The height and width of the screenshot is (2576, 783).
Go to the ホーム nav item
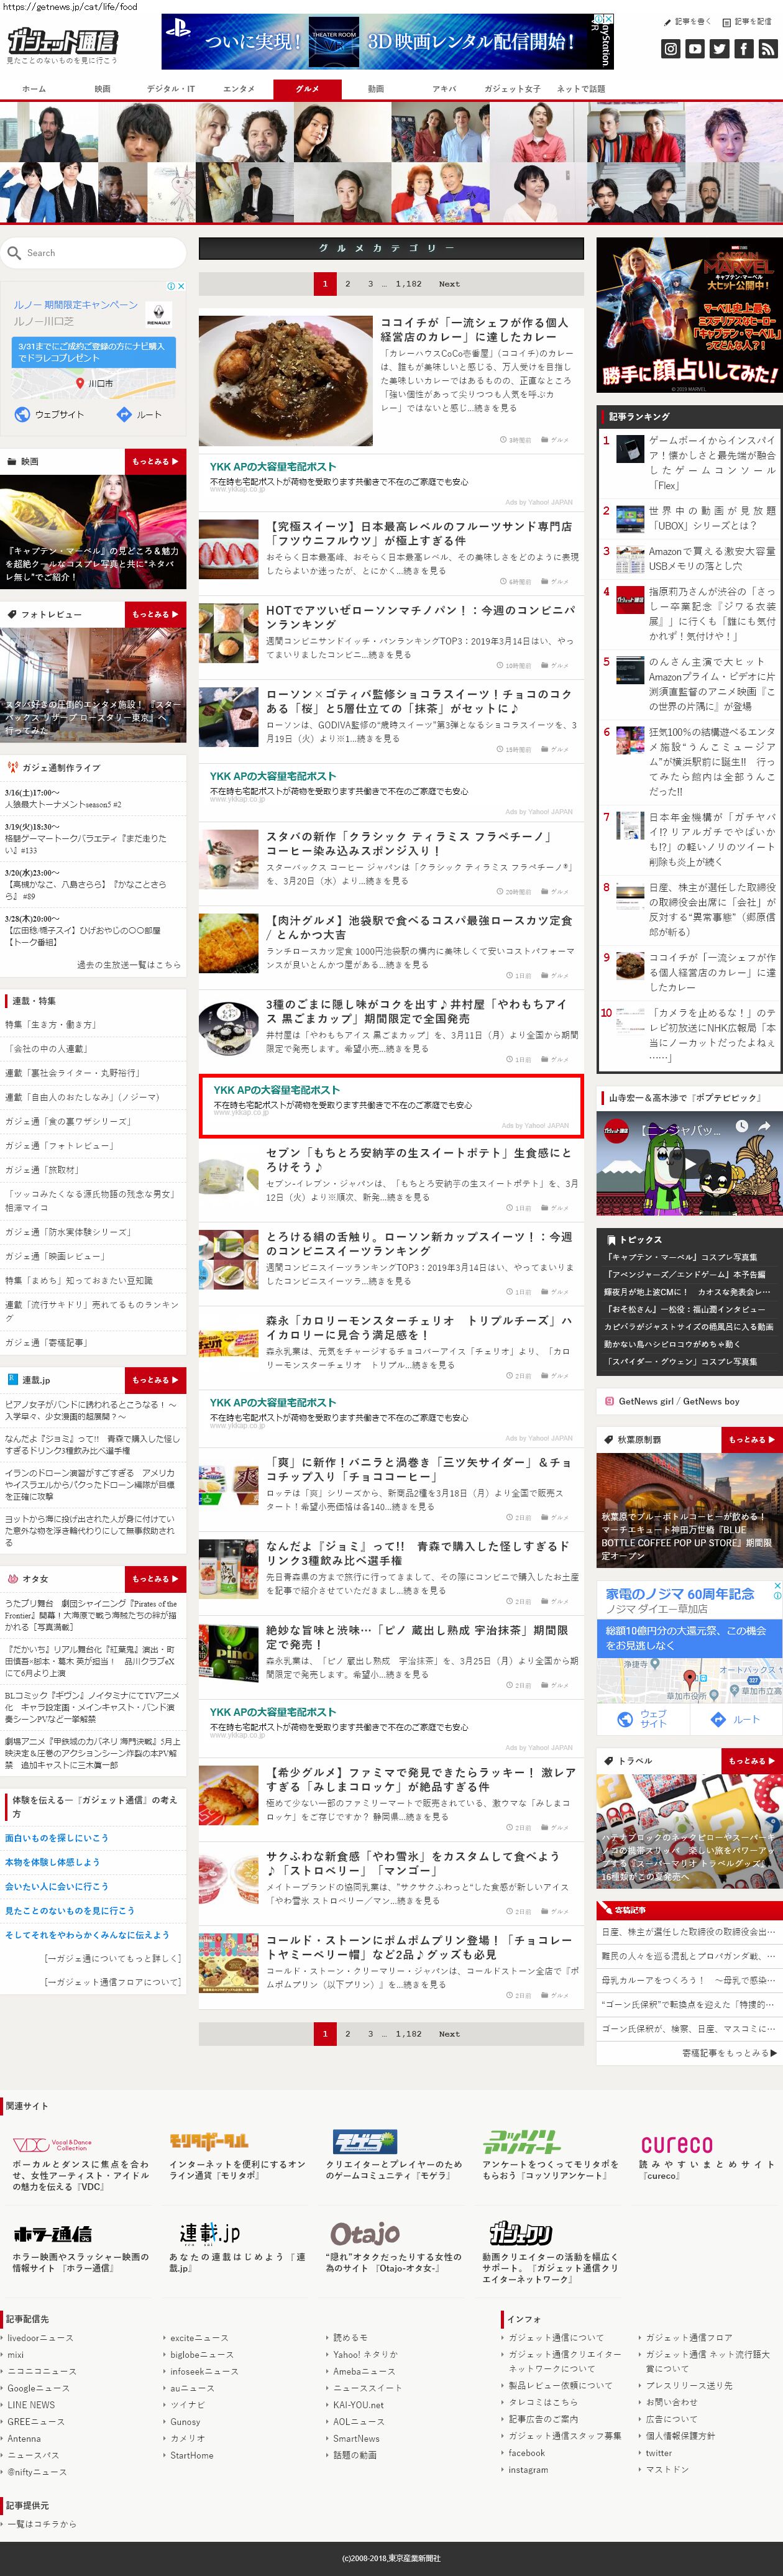[x=34, y=89]
